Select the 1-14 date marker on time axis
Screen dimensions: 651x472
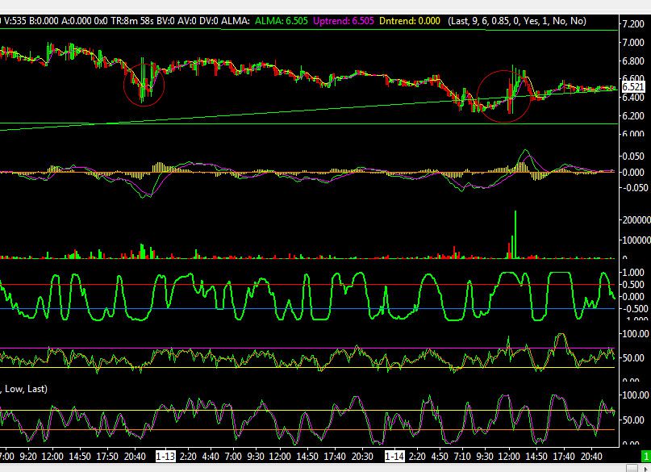(394, 456)
